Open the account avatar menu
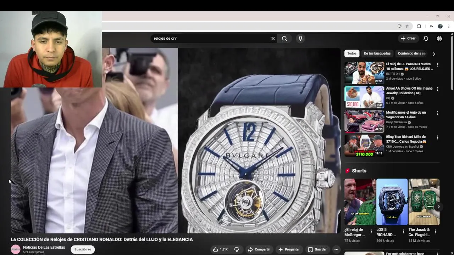Viewport: 454px width, 255px height. pyautogui.click(x=439, y=38)
